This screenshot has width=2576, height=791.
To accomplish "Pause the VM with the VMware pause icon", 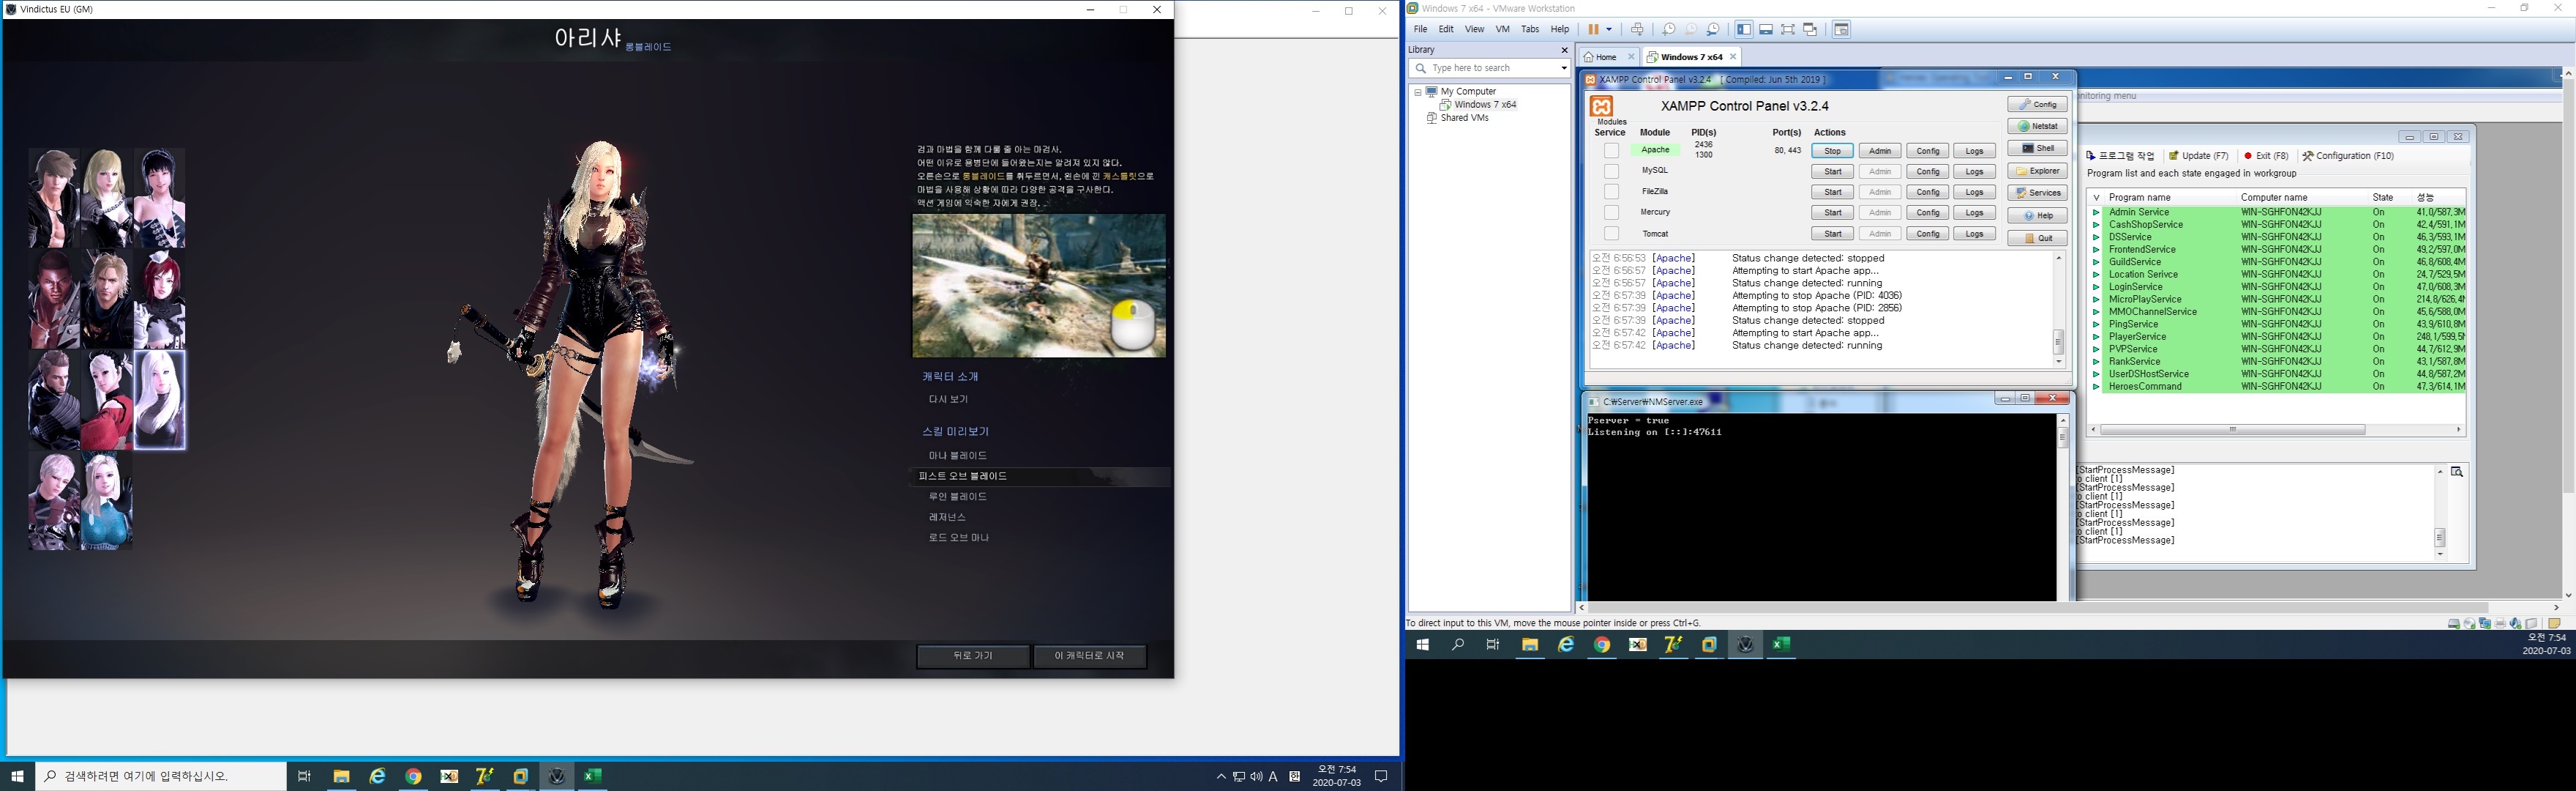I will pyautogui.click(x=1593, y=30).
